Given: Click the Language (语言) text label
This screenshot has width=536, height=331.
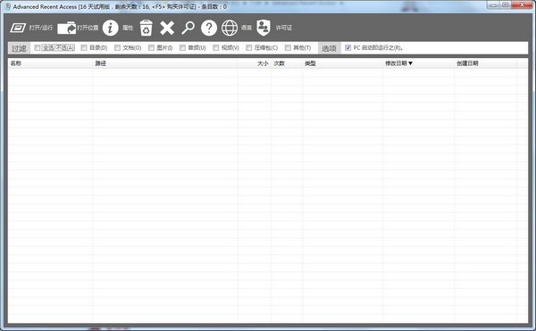Looking at the screenshot, I should pyautogui.click(x=247, y=28).
